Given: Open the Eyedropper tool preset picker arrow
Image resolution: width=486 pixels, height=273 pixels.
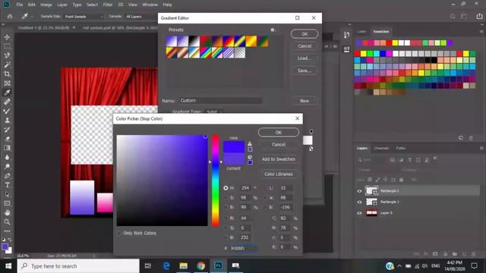Looking at the screenshot, I should tap(32, 17).
